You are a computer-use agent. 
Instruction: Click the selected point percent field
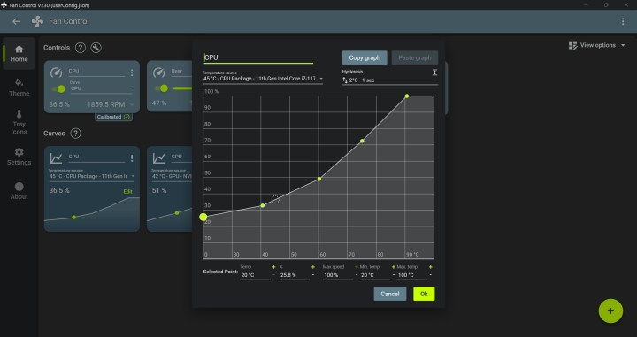(x=295, y=275)
